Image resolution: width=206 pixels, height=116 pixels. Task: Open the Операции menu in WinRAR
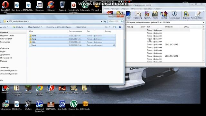pyautogui.click(x=125, y=9)
